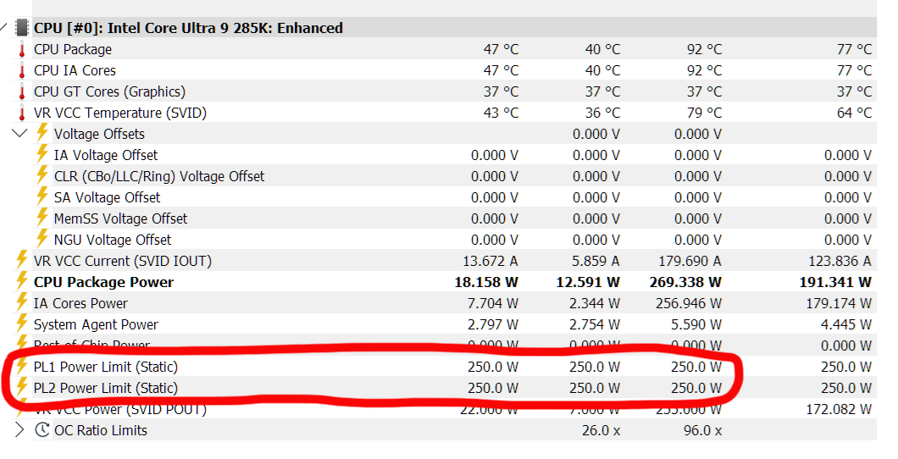
Task: Click the lightning icon beside CPU Package Power
Action: pyautogui.click(x=22, y=281)
